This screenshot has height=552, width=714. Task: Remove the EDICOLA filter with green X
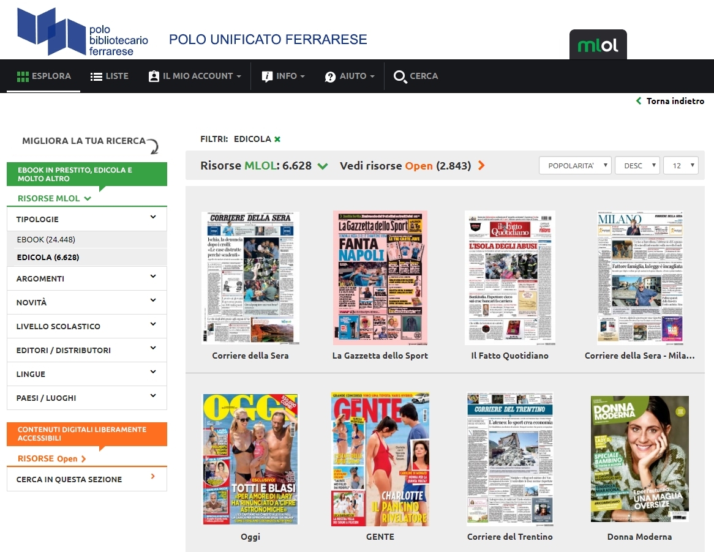[277, 140]
